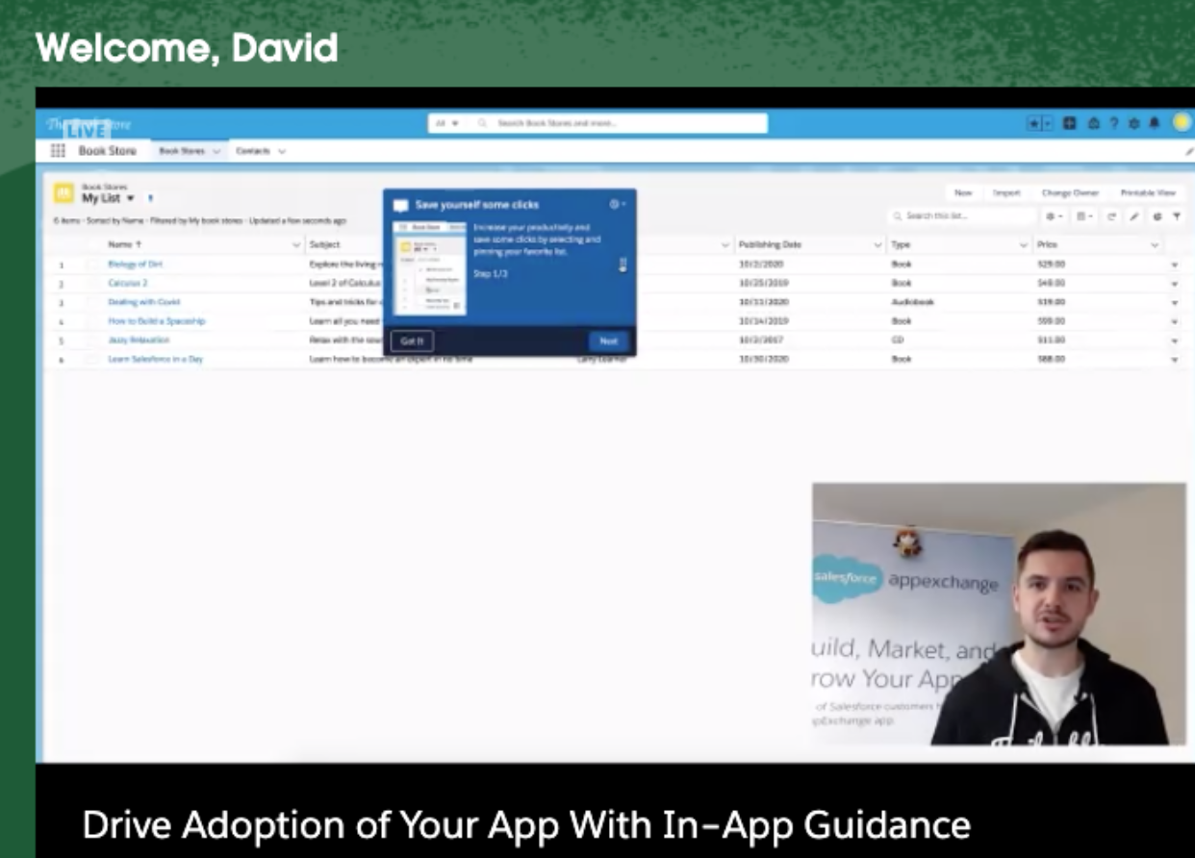This screenshot has width=1195, height=858.
Task: Tick the Jazzy Relaxation row checkbox
Action: tap(91, 340)
